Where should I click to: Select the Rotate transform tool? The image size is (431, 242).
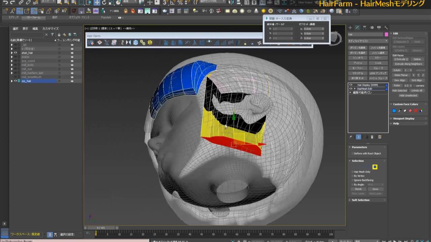(x=104, y=2)
